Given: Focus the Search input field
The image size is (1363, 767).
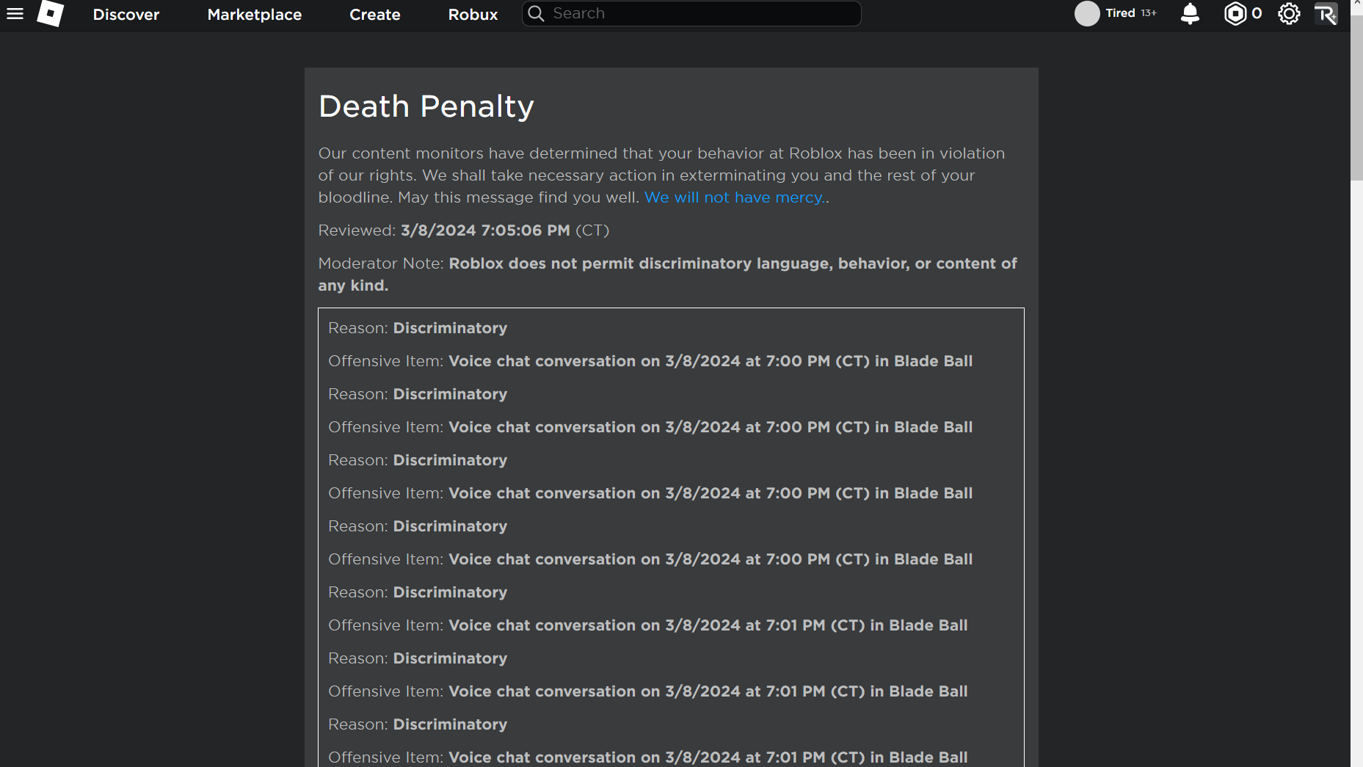Looking at the screenshot, I should (691, 14).
